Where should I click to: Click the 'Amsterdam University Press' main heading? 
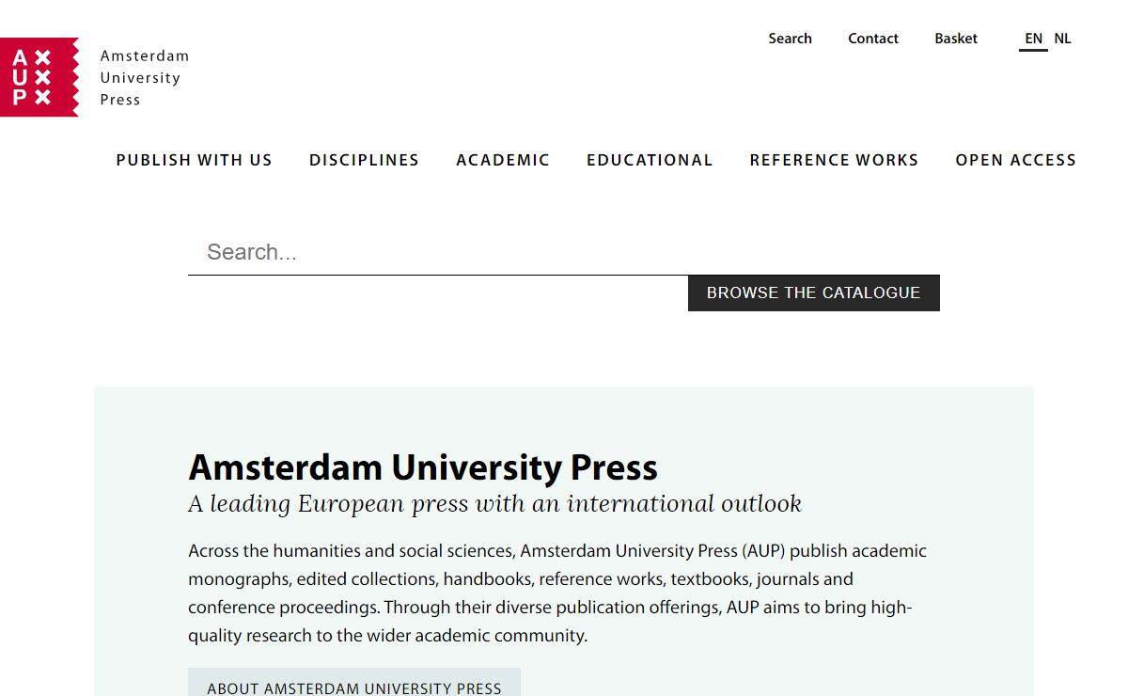click(x=423, y=467)
